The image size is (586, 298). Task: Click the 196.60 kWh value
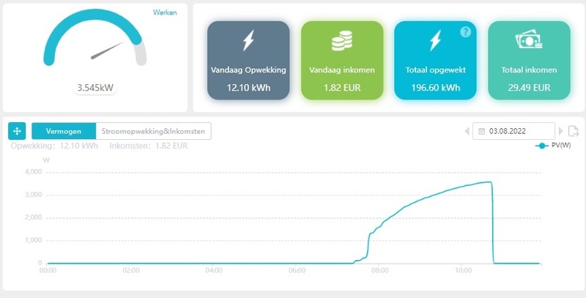click(x=435, y=88)
